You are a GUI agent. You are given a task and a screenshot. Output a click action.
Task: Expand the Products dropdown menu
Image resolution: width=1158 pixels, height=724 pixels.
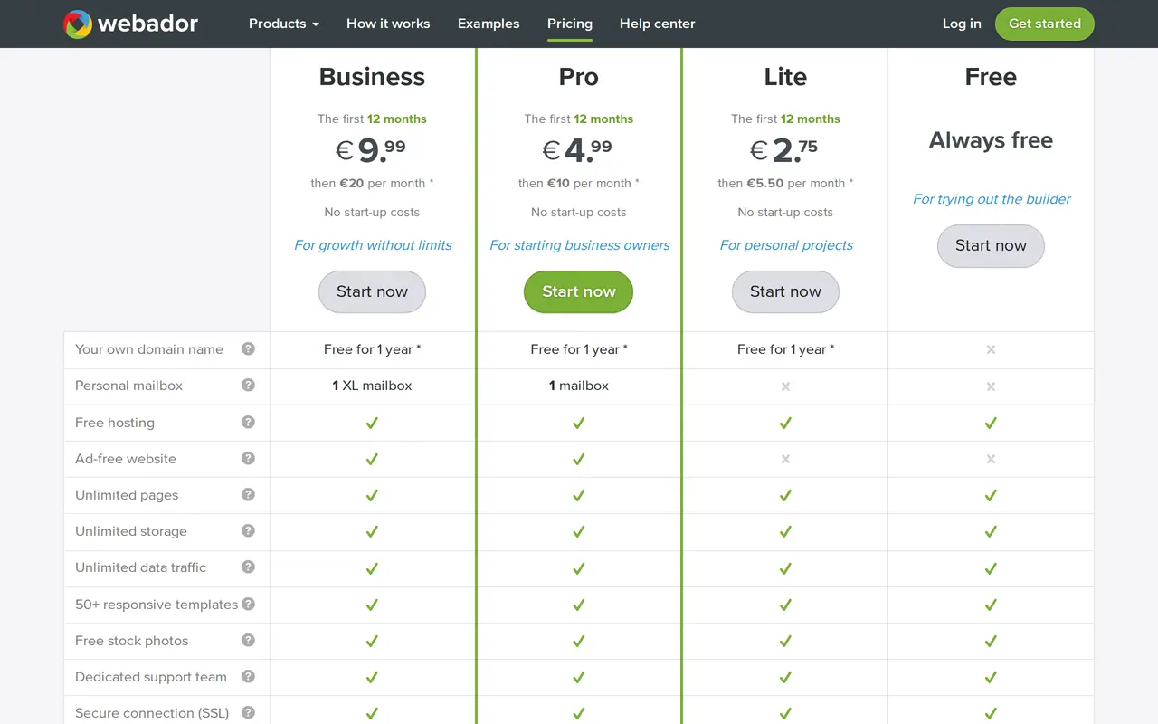(284, 24)
